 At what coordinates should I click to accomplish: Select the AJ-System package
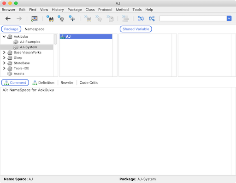[27, 47]
